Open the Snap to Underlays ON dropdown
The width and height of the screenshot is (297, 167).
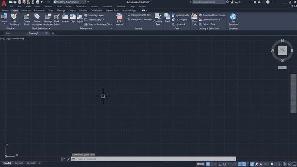(x=111, y=24)
